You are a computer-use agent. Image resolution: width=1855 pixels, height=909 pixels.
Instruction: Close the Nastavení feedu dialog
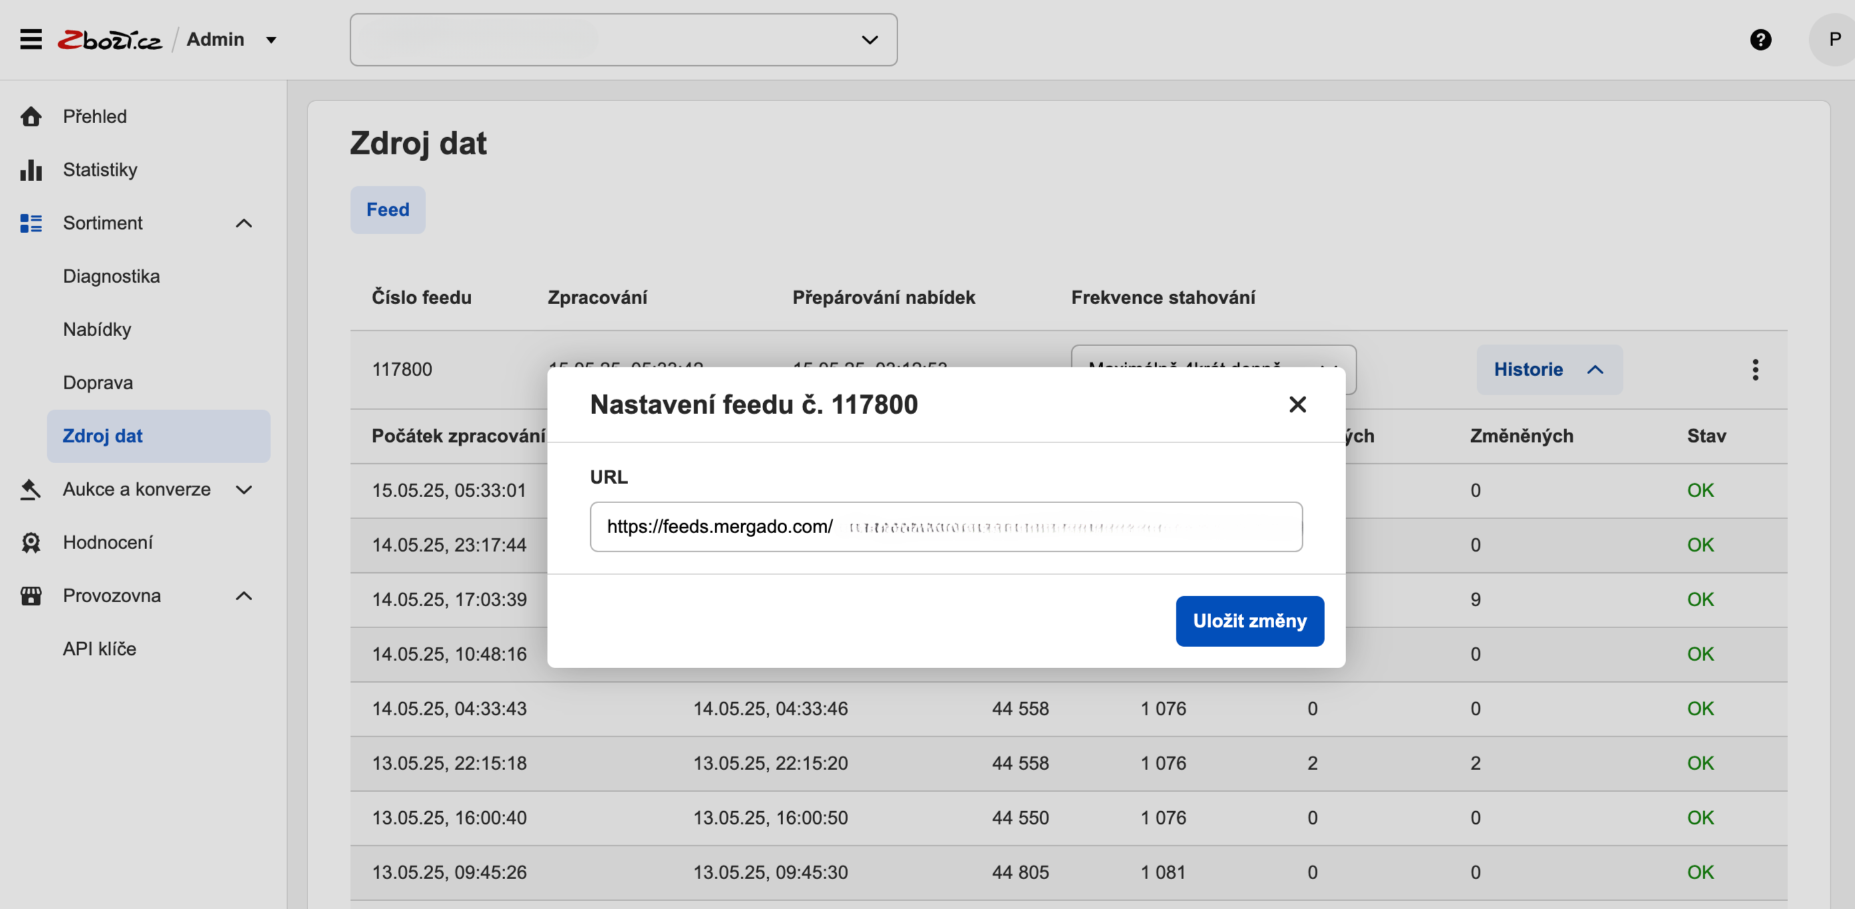pyautogui.click(x=1297, y=404)
